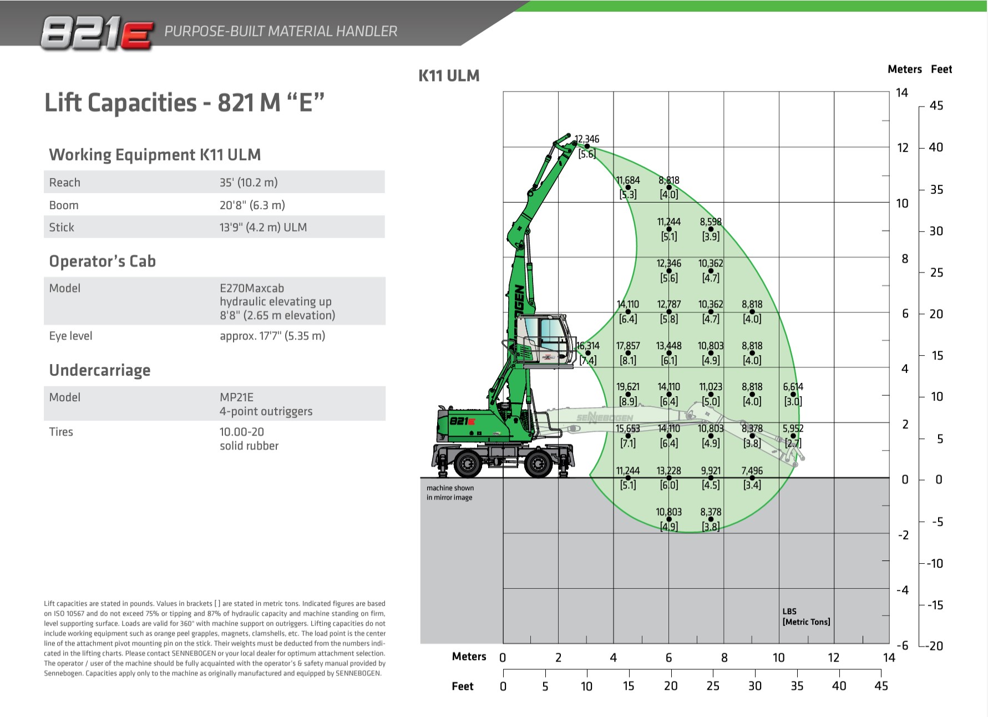Select the Tires value 10.00-20
Image resolution: width=988 pixels, height=717 pixels.
coord(242,432)
